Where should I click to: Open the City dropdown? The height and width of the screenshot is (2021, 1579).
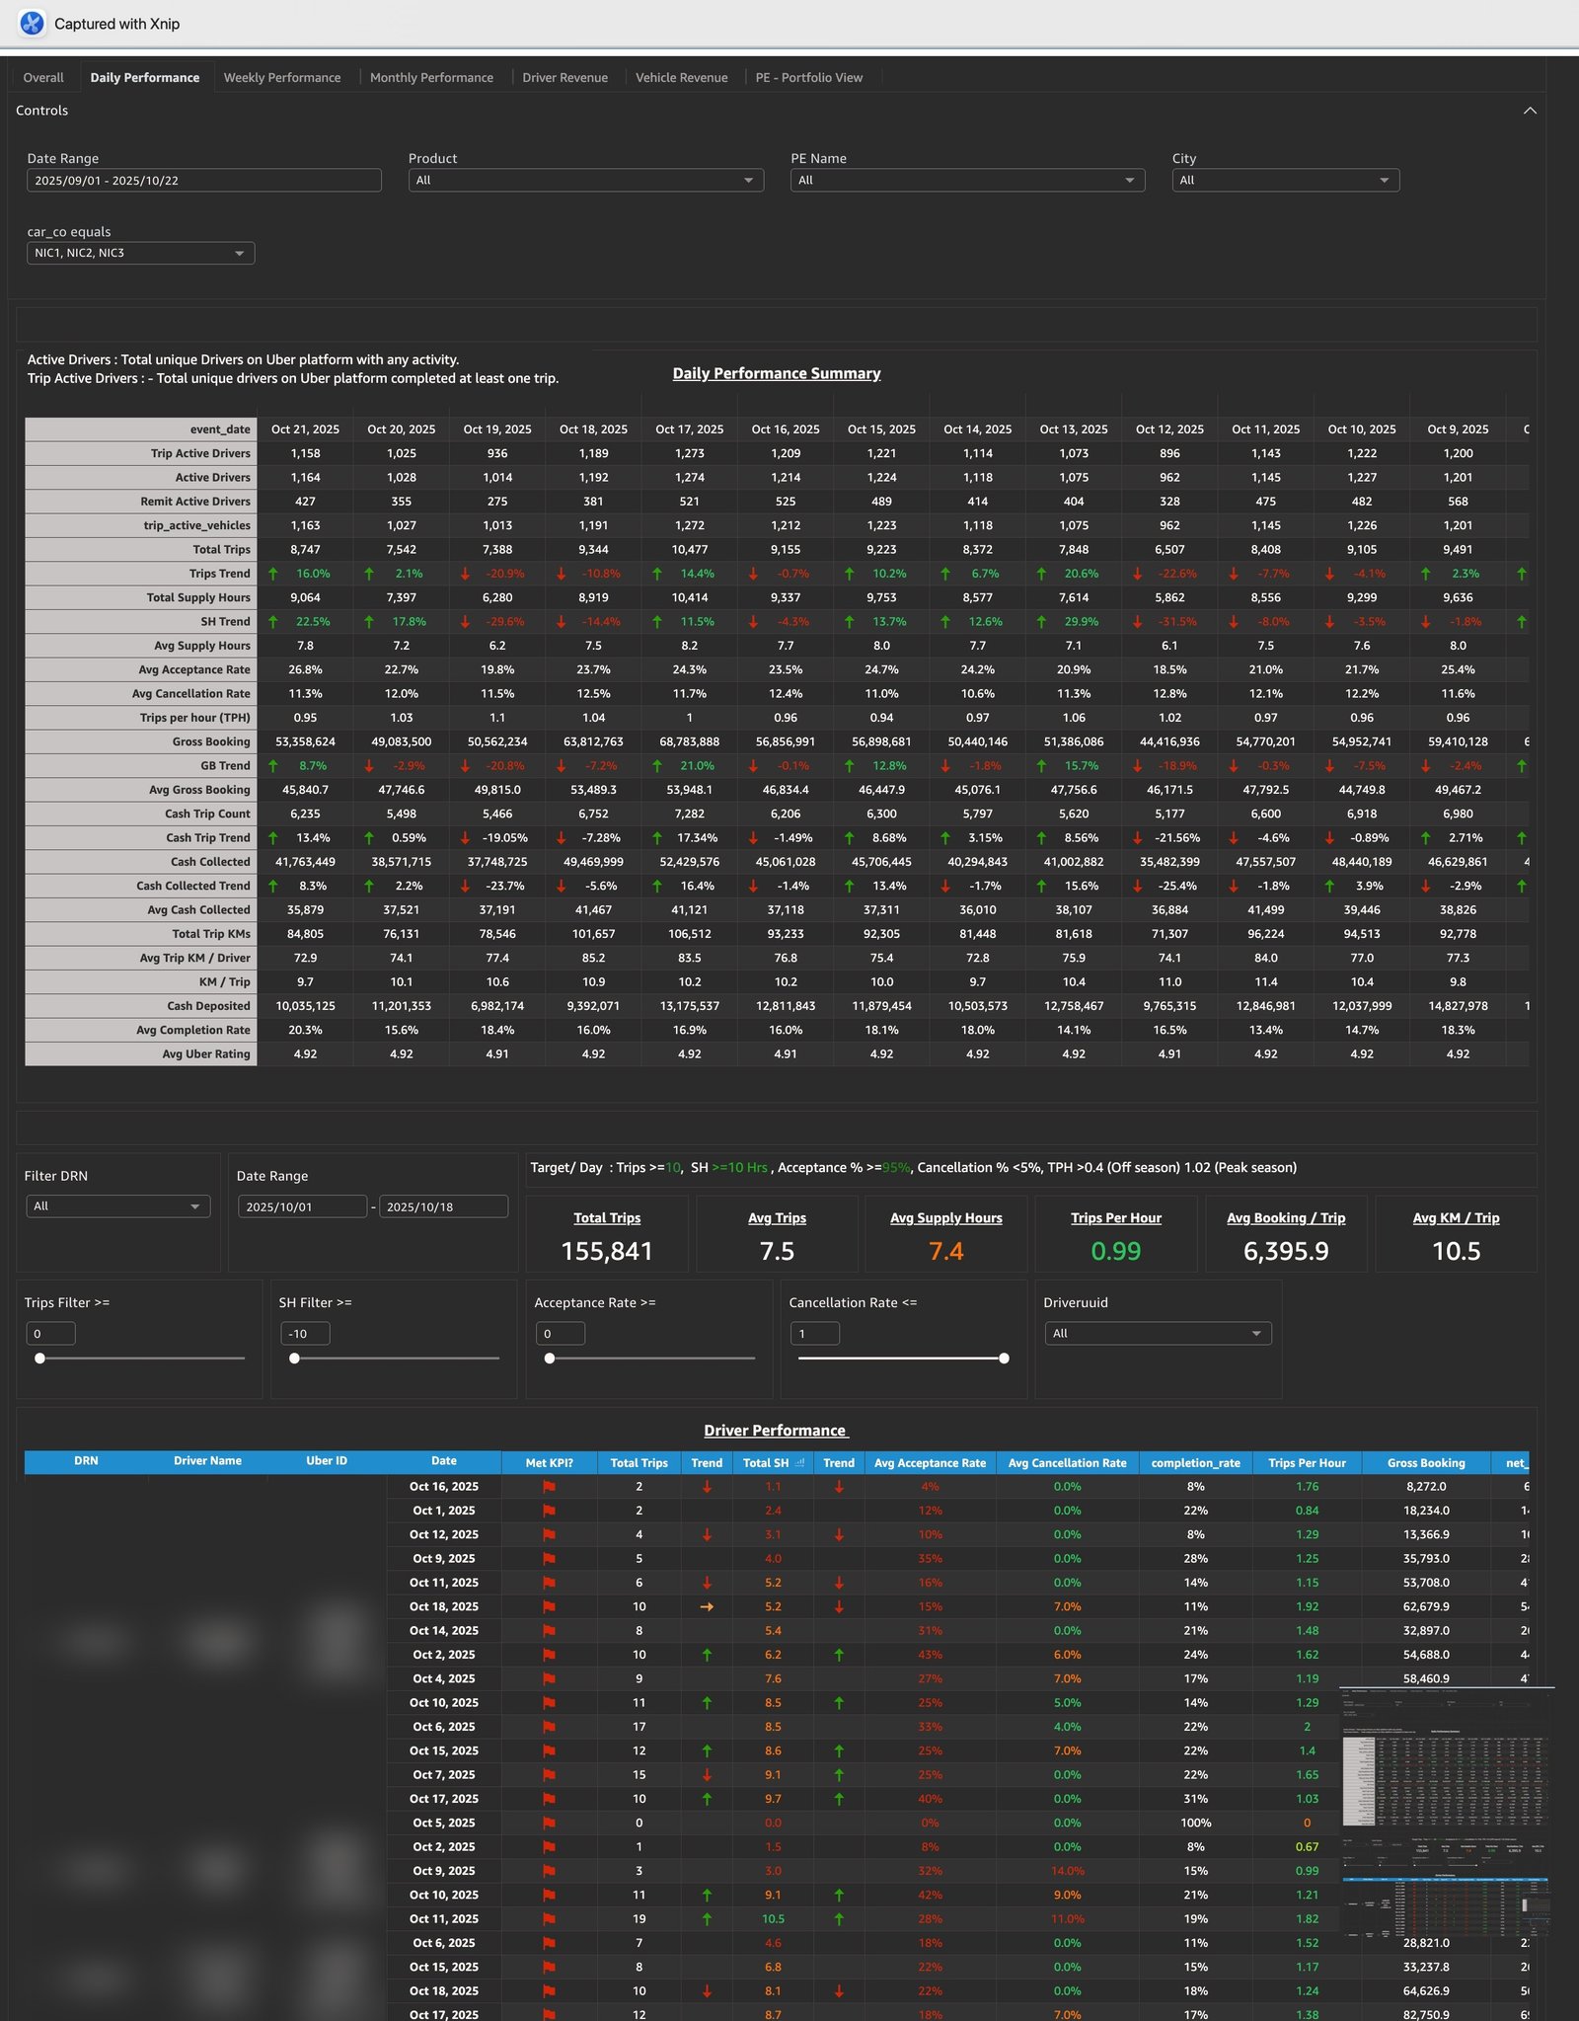pyautogui.click(x=1285, y=180)
